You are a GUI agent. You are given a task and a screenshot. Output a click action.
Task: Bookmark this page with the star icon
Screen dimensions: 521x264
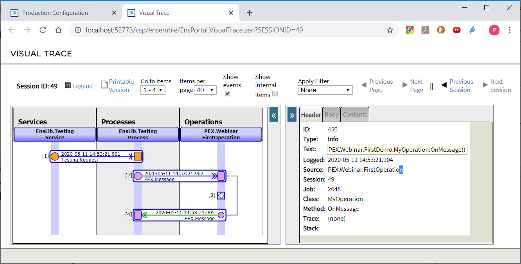pos(390,30)
